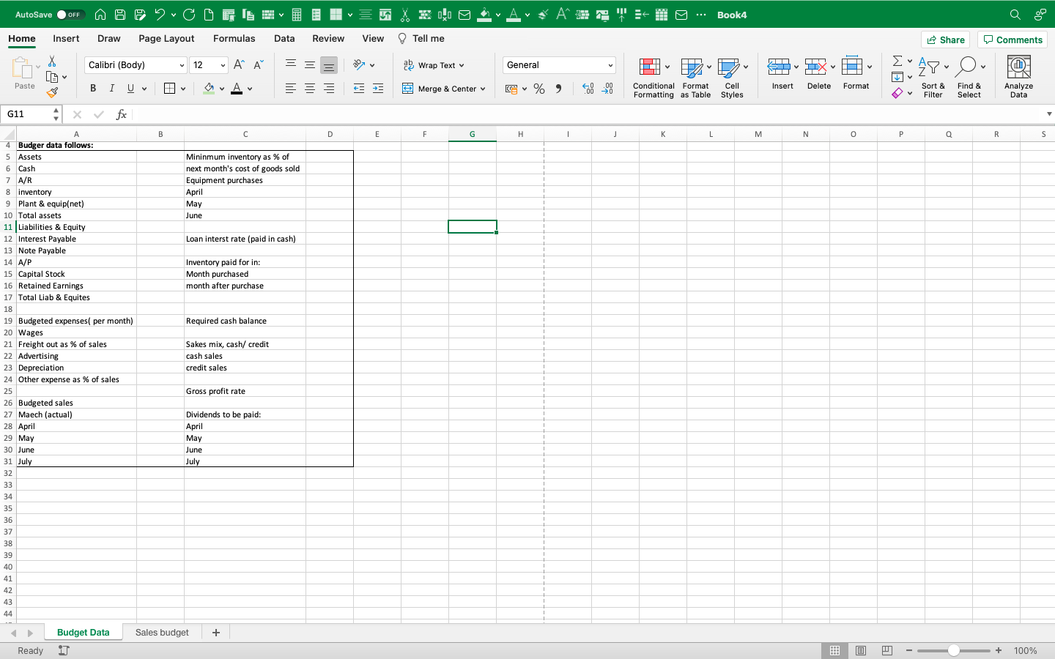This screenshot has height=659, width=1055.
Task: Open the Page Layout ribbon tab
Action: click(x=166, y=39)
